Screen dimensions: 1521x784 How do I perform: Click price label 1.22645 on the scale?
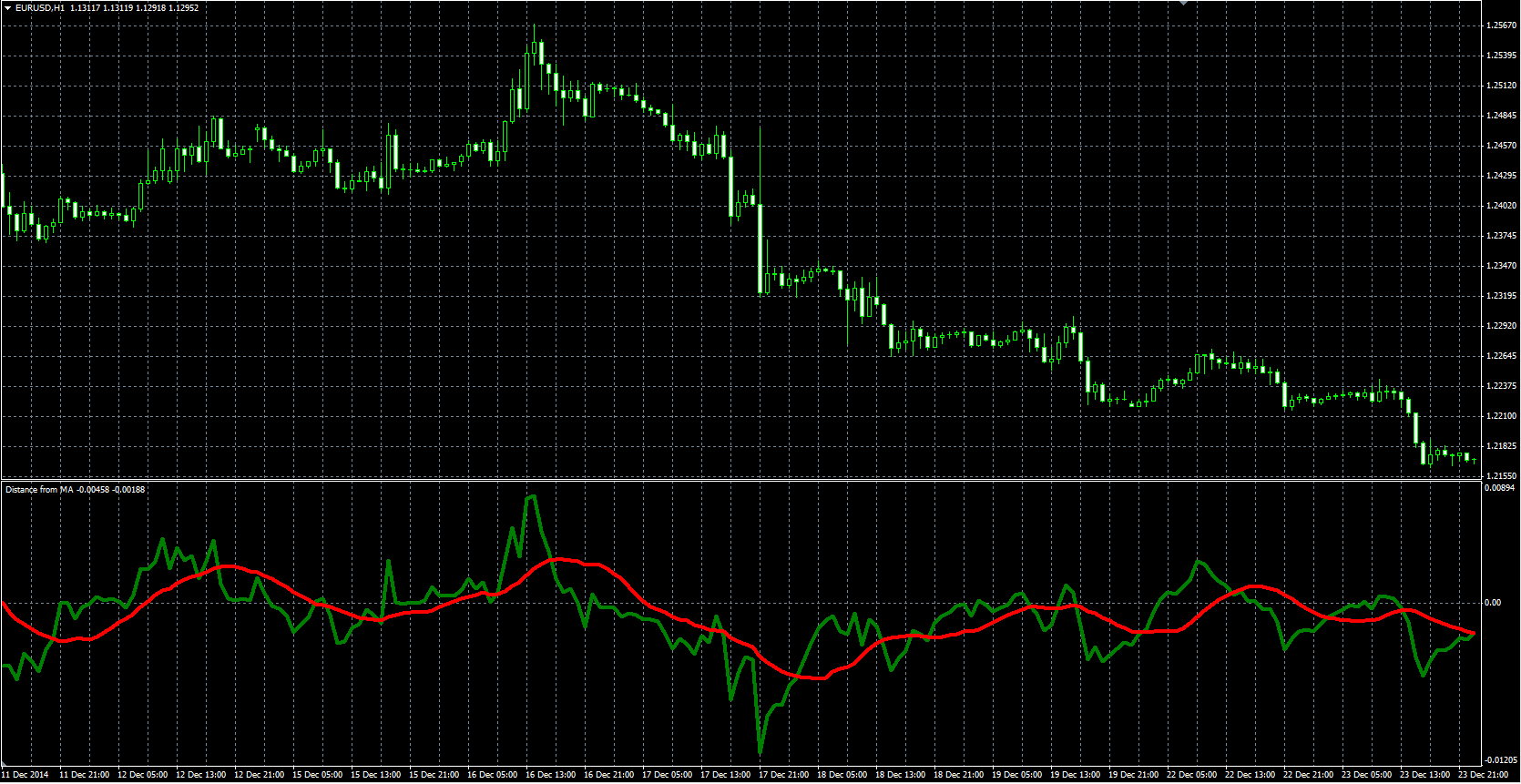point(1501,356)
